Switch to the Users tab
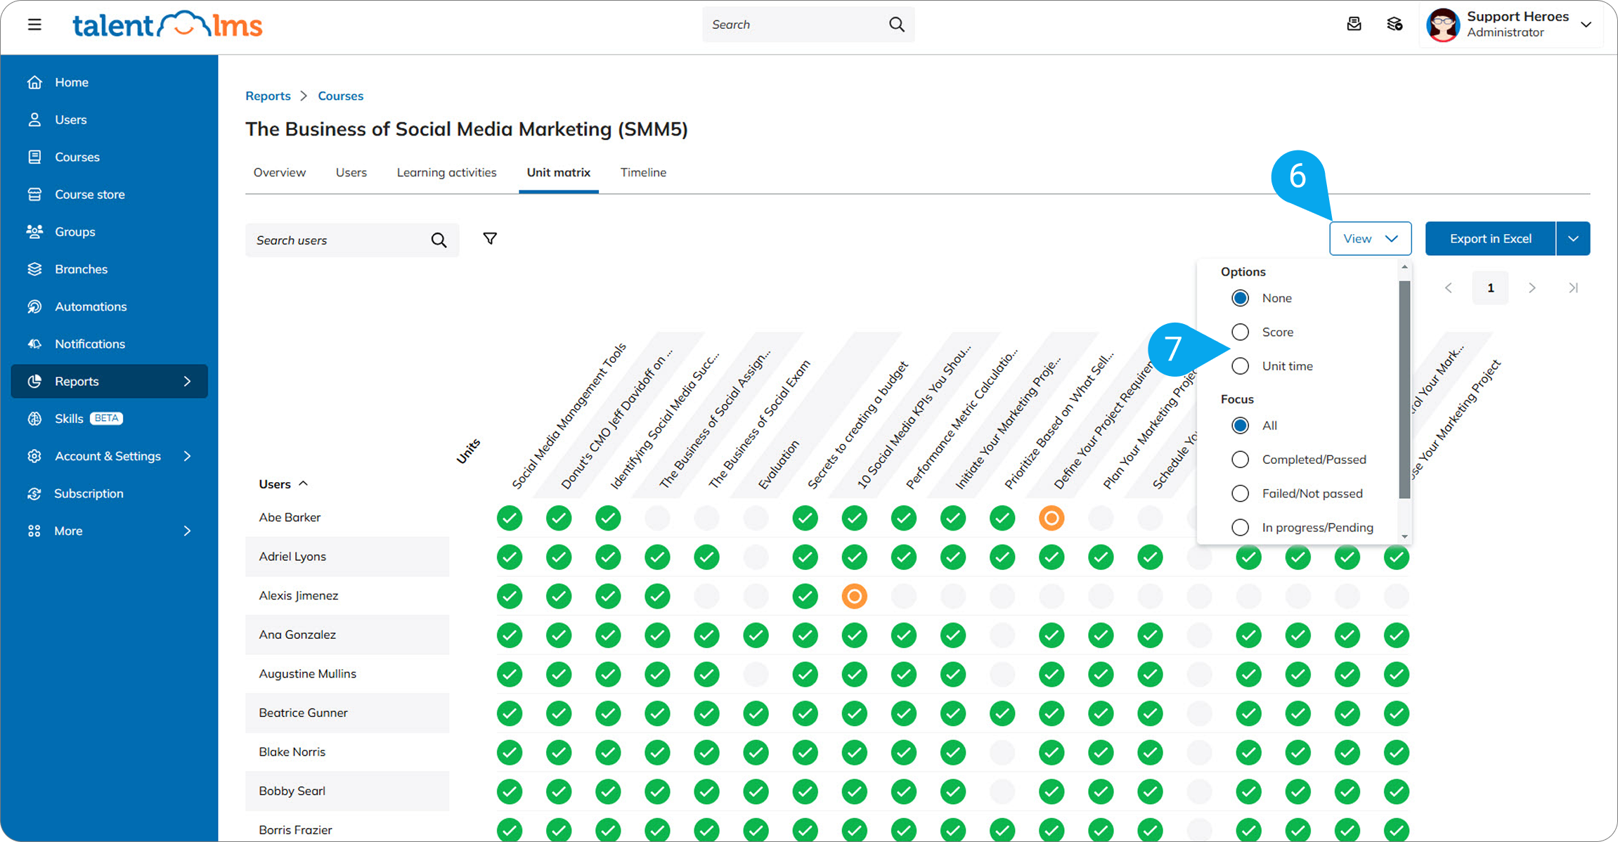This screenshot has height=842, width=1618. (351, 172)
